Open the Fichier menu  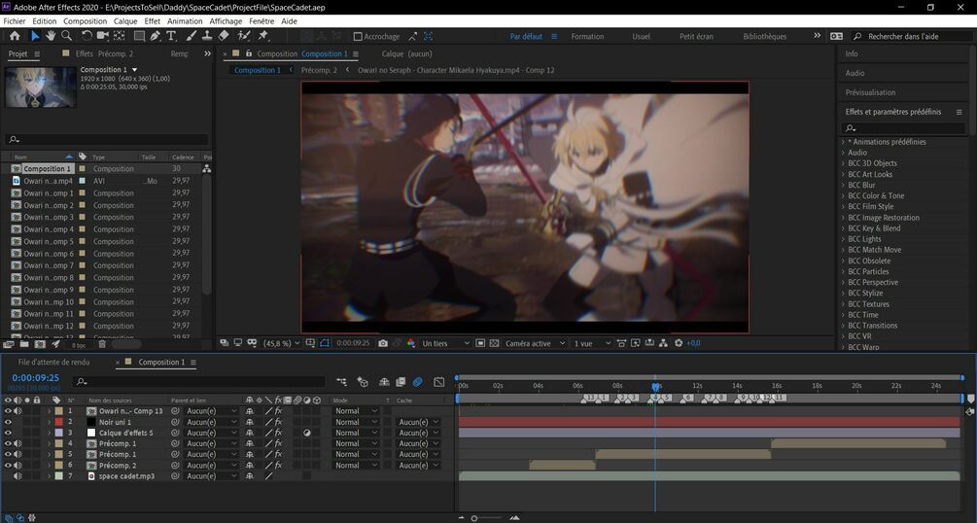pyautogui.click(x=15, y=21)
